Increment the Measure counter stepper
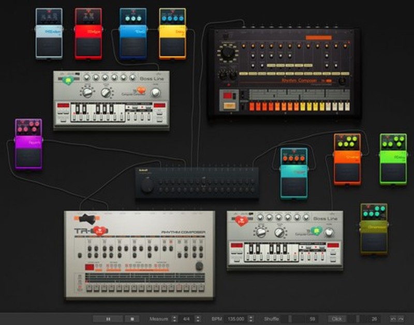This screenshot has height=325, width=414. point(173,316)
